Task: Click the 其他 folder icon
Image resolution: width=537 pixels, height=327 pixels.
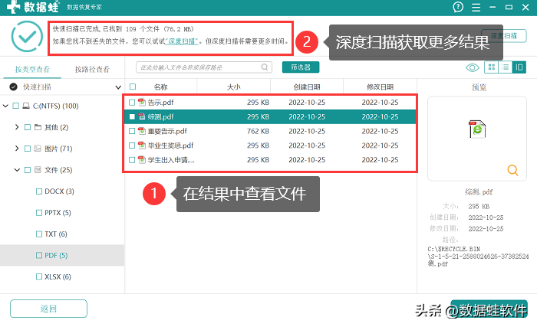Action: (38, 127)
